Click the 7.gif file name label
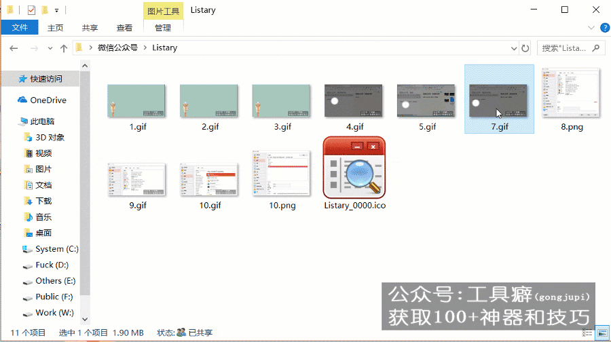This screenshot has height=342, width=611. pyautogui.click(x=500, y=127)
